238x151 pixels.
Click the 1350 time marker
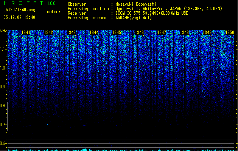pos(230,32)
